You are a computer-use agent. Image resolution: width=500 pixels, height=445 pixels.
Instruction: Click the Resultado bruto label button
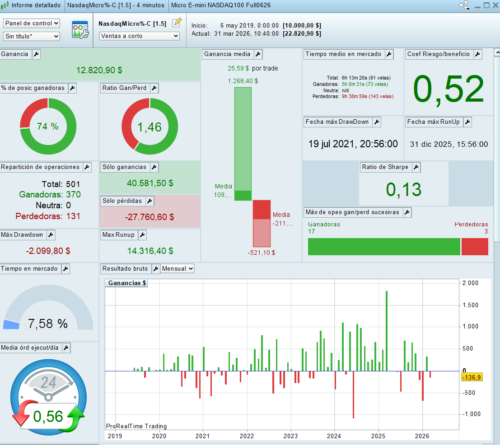pyautogui.click(x=126, y=269)
